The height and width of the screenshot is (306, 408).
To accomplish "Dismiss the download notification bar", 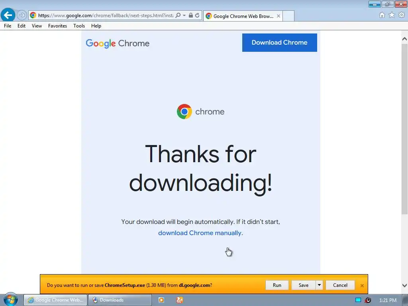I will 362,285.
